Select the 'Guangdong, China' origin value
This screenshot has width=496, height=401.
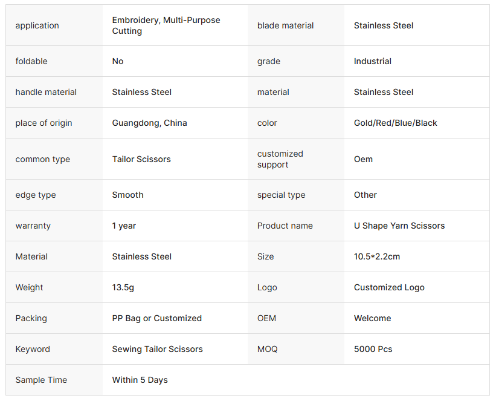coord(149,123)
